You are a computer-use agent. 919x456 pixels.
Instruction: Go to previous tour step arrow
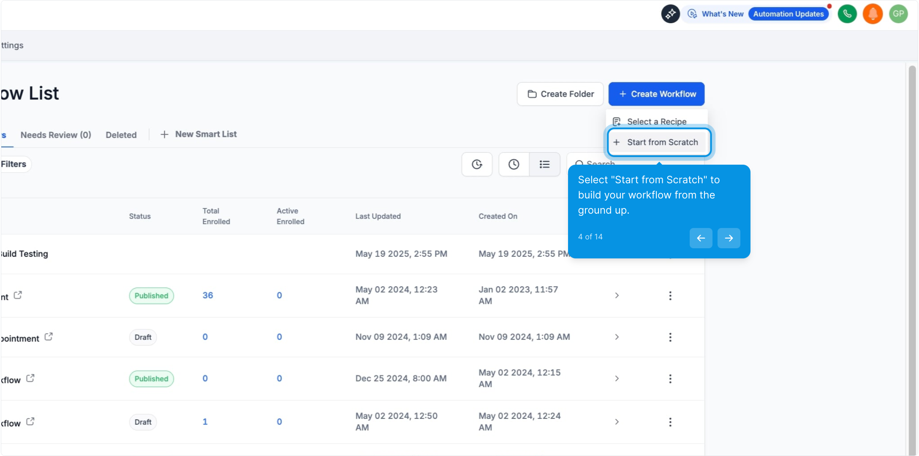tap(701, 238)
